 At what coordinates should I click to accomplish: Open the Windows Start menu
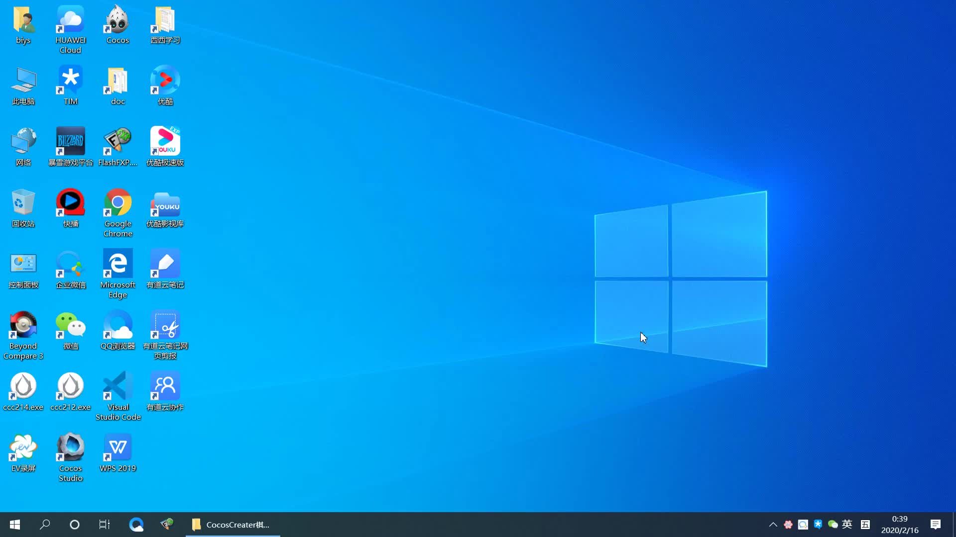tap(15, 525)
